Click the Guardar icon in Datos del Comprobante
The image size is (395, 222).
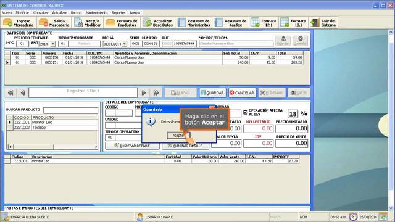[283, 41]
